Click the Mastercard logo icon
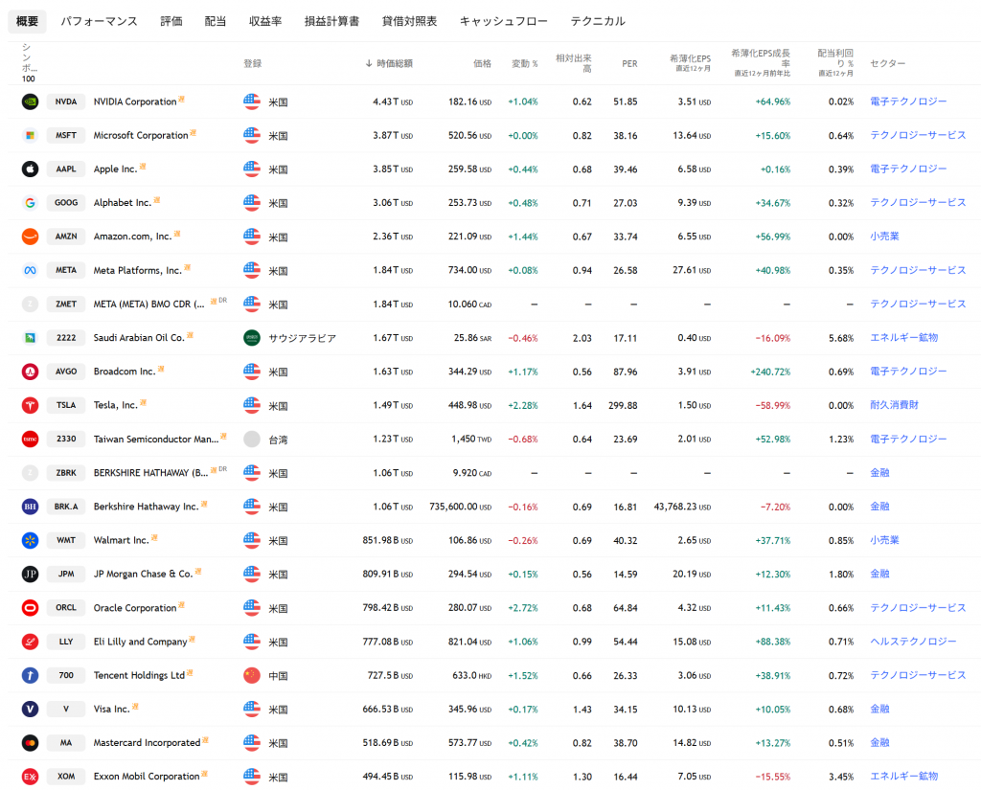981x790 pixels. (30, 743)
